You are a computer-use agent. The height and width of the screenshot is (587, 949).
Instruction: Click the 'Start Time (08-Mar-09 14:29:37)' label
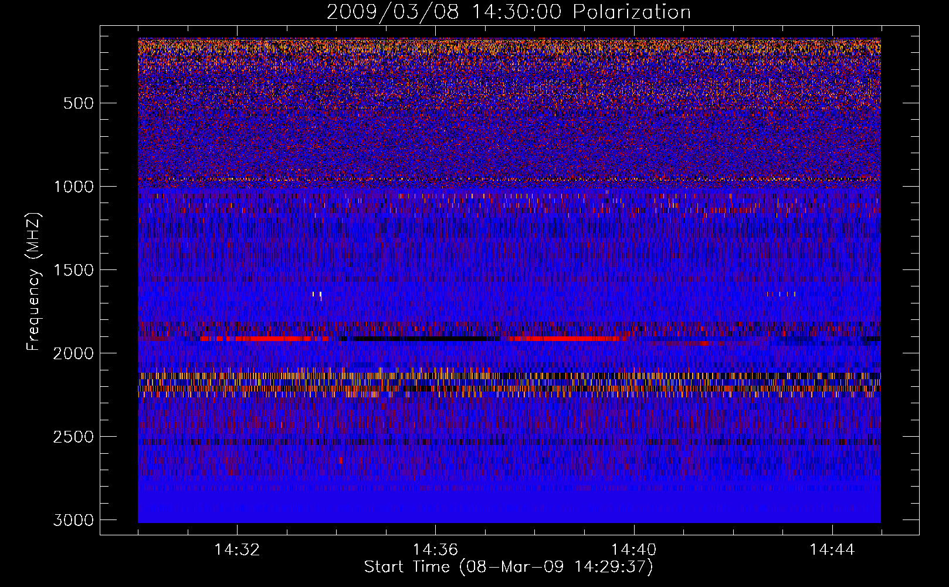[509, 567]
